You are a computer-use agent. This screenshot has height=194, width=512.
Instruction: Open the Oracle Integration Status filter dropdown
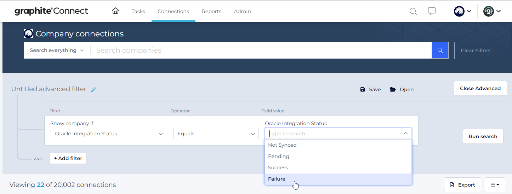tap(108, 134)
